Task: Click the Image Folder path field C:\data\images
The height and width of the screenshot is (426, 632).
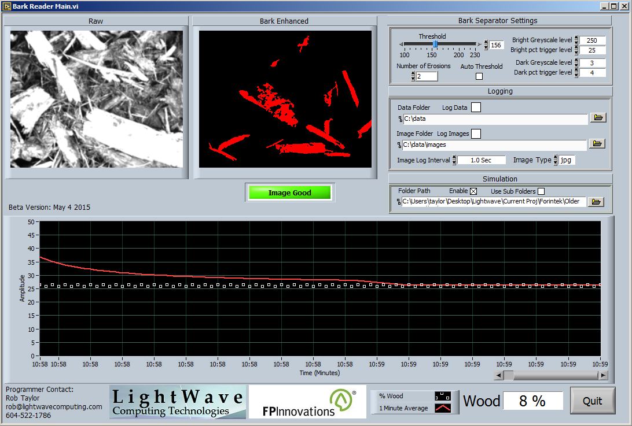Action: point(495,145)
